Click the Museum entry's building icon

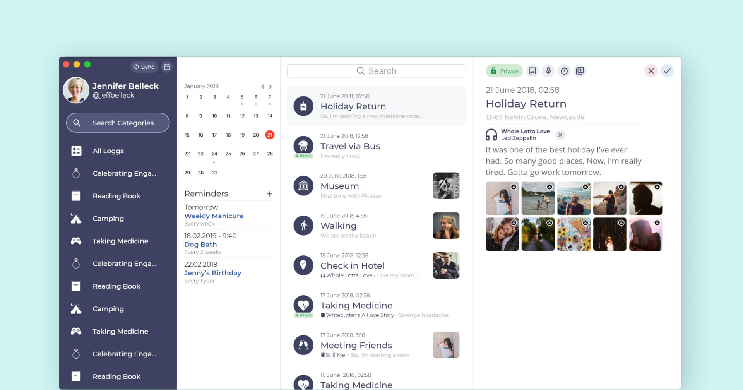pos(304,186)
